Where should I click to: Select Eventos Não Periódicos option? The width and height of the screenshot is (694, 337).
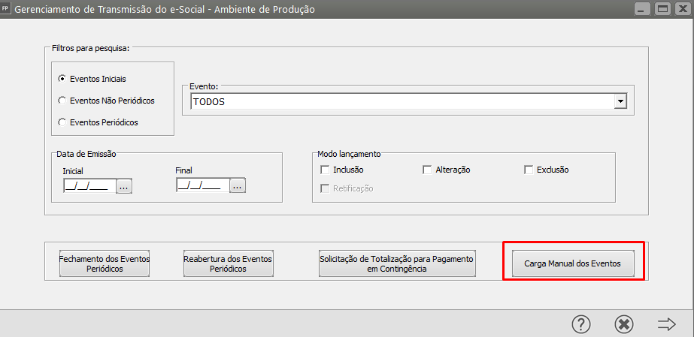pyautogui.click(x=62, y=100)
